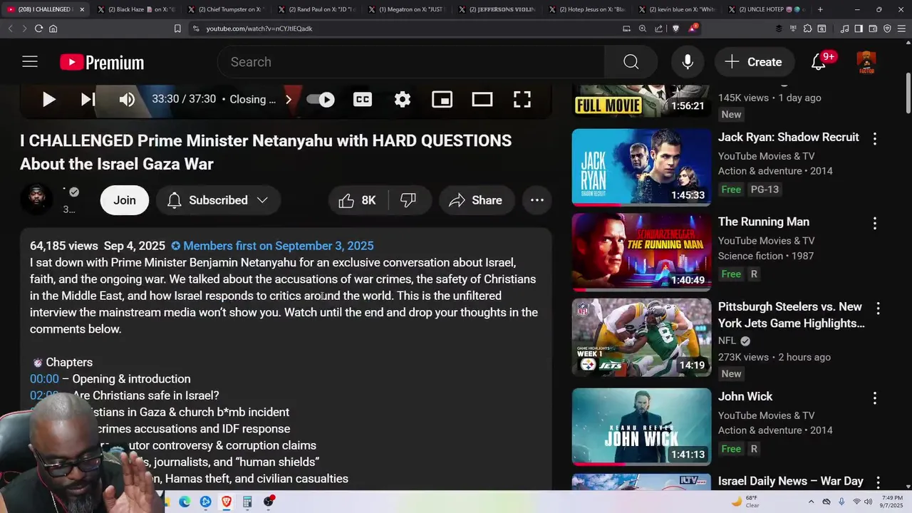Search with your voice microphone

688,62
